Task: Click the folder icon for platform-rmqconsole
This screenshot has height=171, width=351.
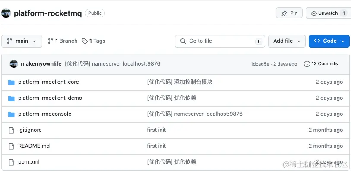Action: coord(11,114)
